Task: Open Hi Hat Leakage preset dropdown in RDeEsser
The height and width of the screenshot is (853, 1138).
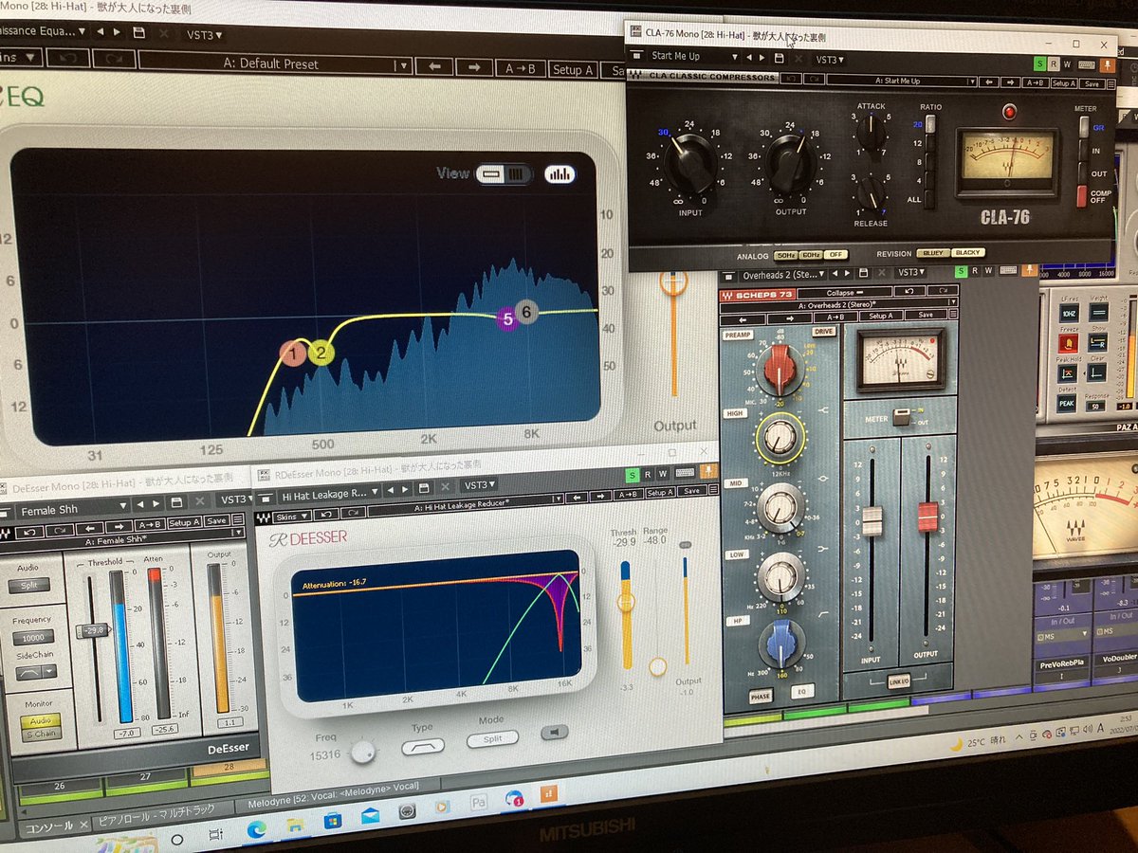Action: tap(329, 495)
